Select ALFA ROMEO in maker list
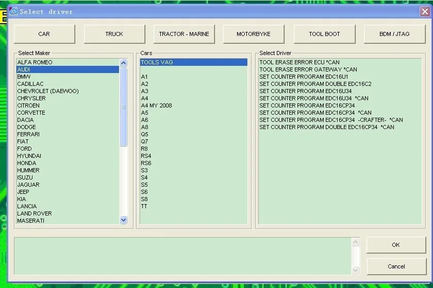The image size is (433, 288). coord(68,62)
